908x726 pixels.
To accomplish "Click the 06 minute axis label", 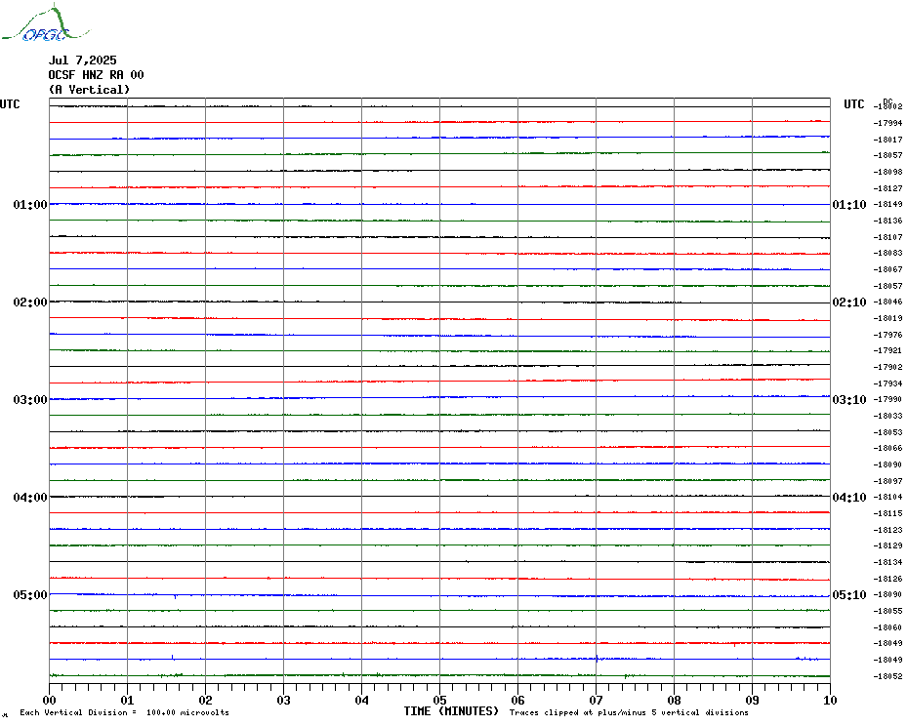I will (518, 701).
